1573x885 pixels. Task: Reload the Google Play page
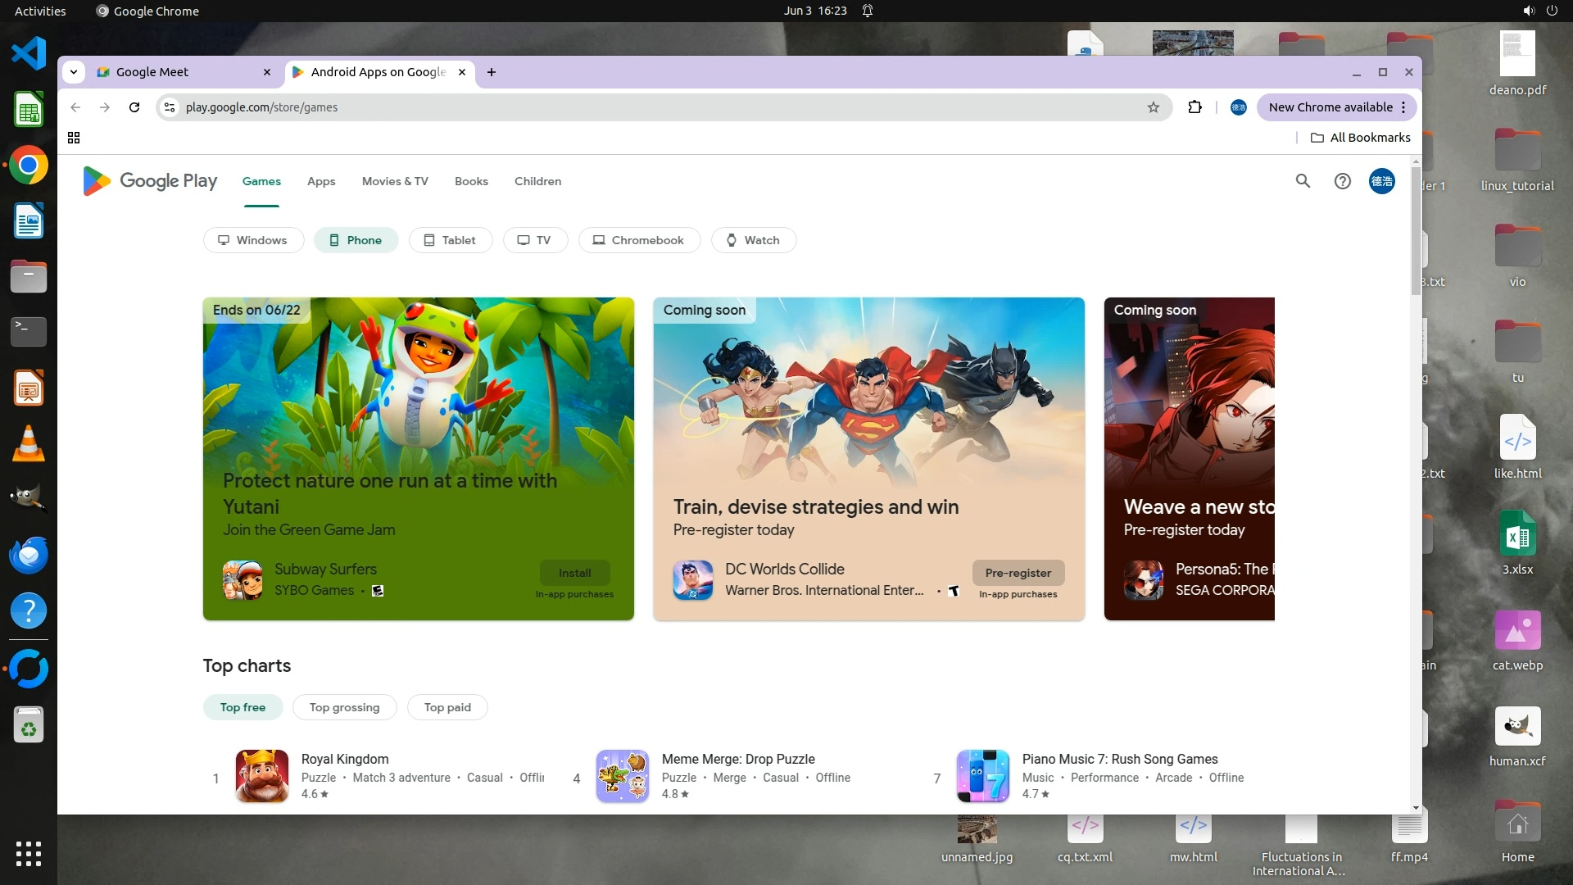pyautogui.click(x=134, y=107)
